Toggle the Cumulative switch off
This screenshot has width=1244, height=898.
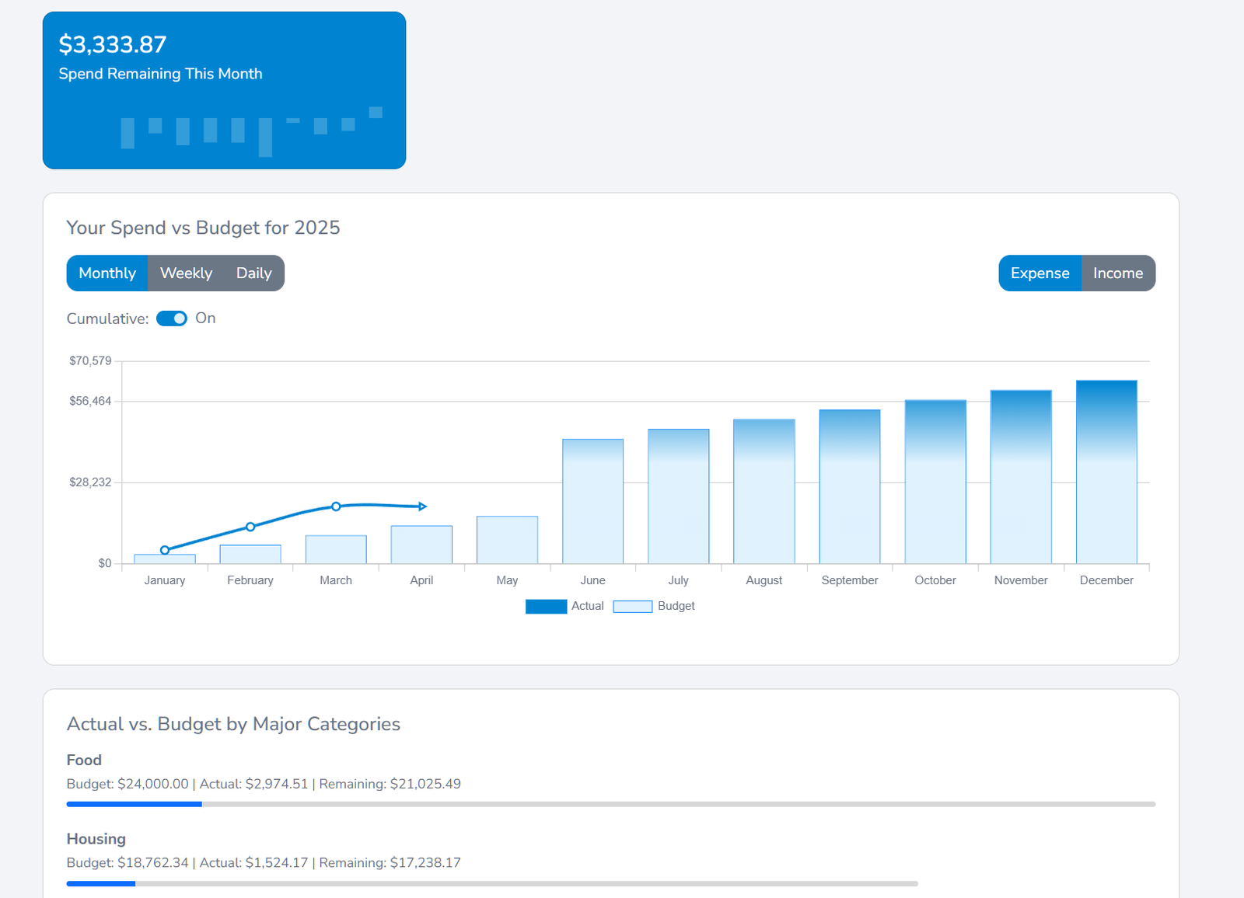click(x=172, y=318)
